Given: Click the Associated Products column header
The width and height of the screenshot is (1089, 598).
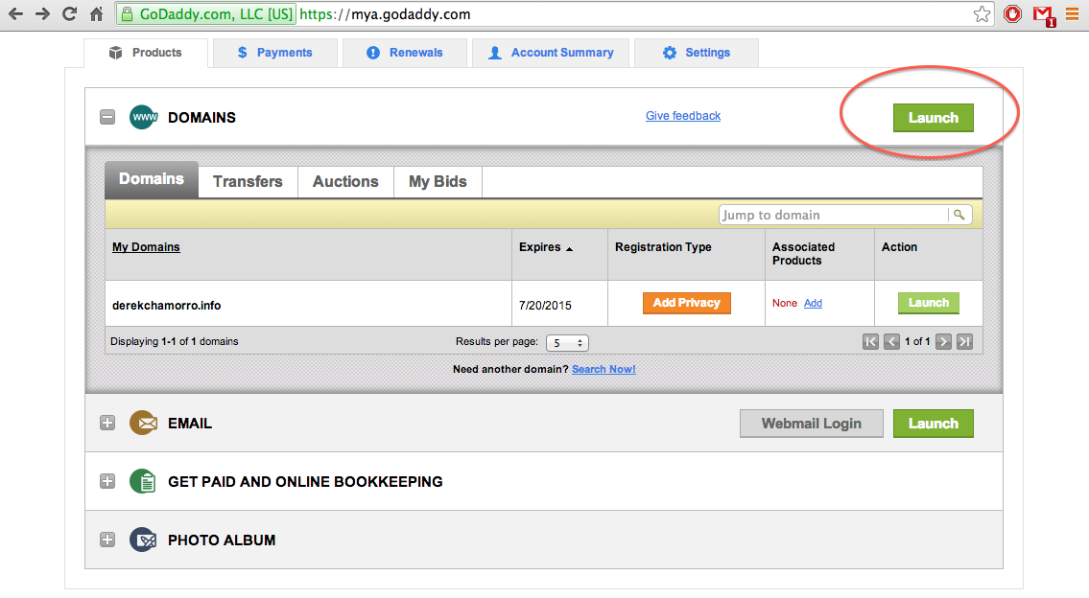Looking at the screenshot, I should tap(803, 254).
